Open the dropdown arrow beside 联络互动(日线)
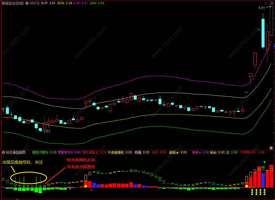Image resolution: width=275 pixels, height=200 pixels. click(27, 3)
